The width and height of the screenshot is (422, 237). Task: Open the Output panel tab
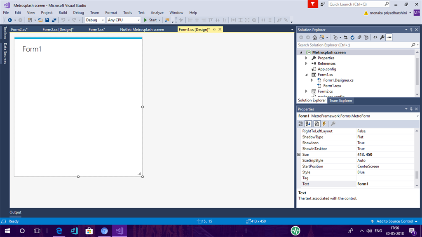point(15,212)
